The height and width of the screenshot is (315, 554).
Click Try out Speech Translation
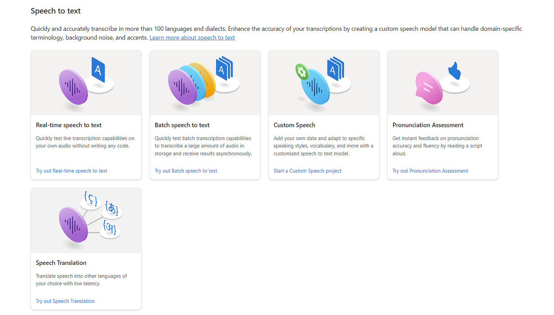65,301
